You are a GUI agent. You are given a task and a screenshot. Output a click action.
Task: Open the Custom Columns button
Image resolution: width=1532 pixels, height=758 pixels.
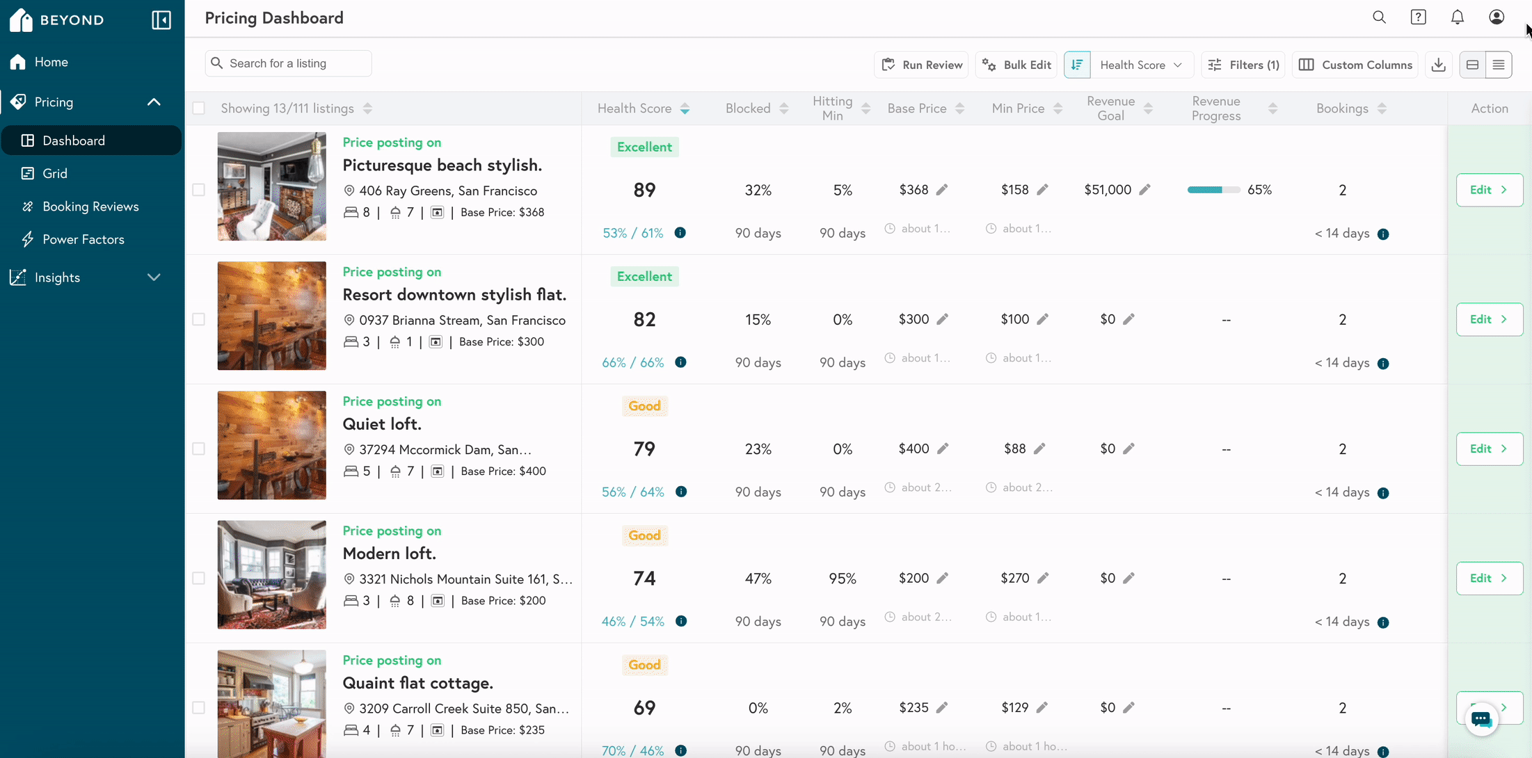tap(1355, 65)
